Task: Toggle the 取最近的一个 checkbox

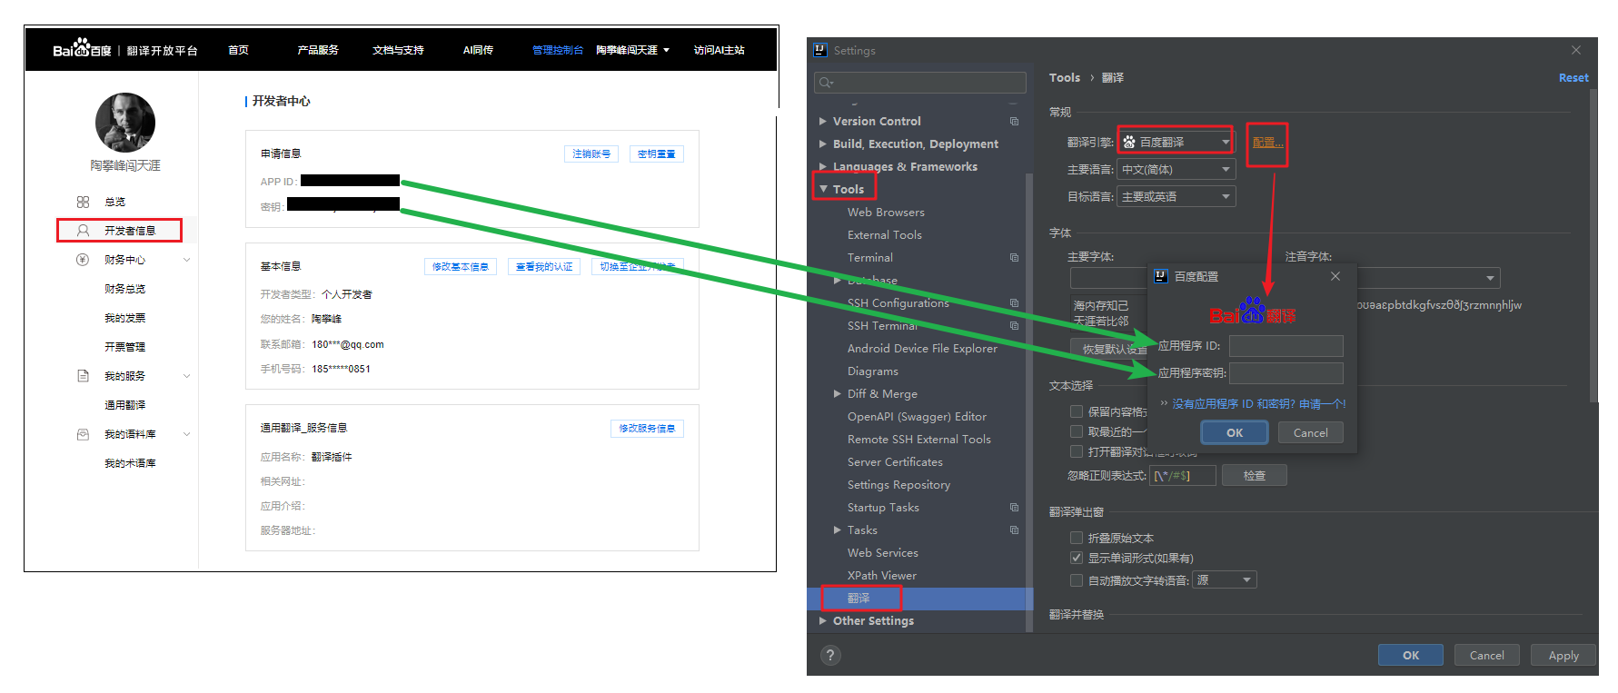Action: click(1077, 431)
